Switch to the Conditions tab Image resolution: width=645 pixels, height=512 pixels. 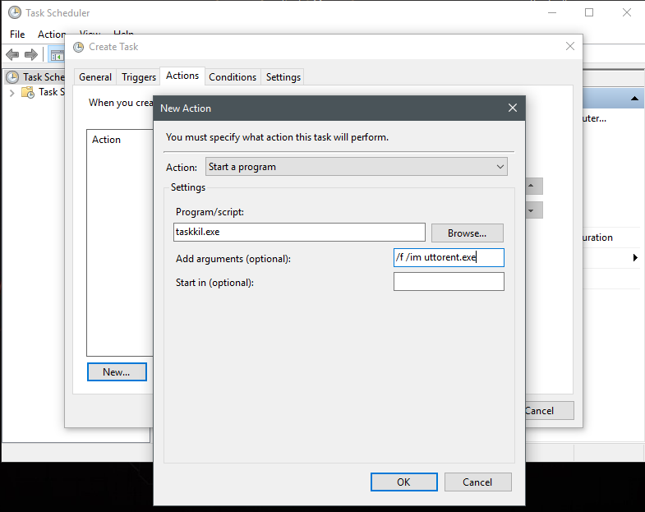tap(233, 77)
